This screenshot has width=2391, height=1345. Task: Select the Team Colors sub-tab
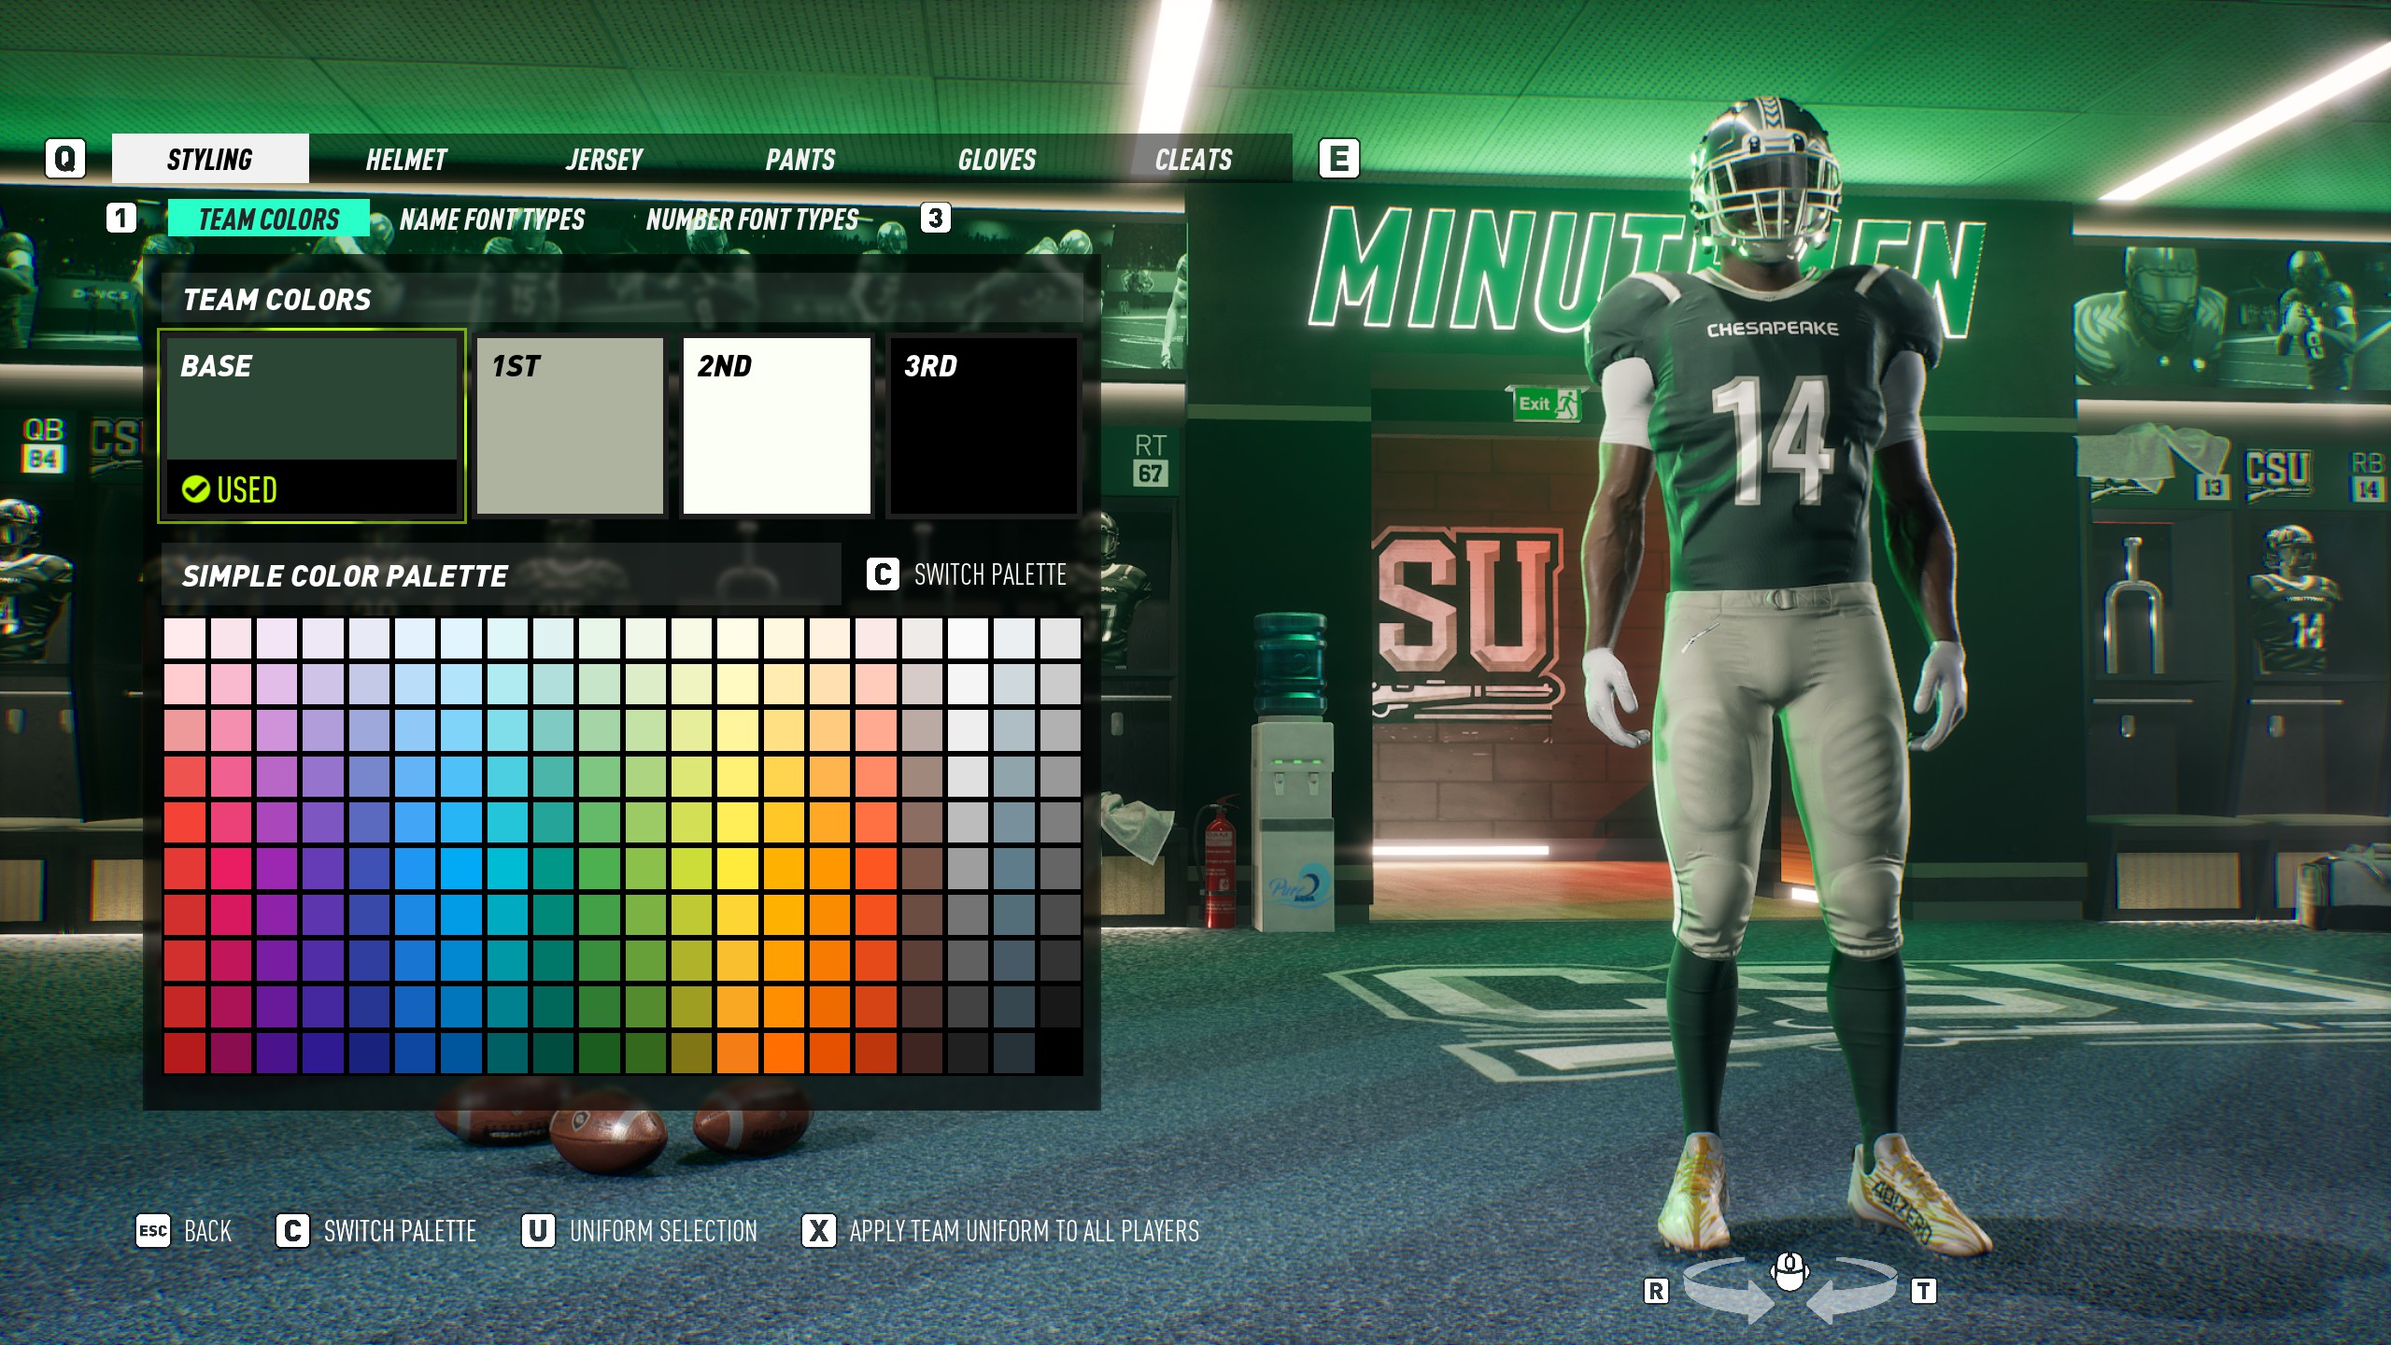269,219
